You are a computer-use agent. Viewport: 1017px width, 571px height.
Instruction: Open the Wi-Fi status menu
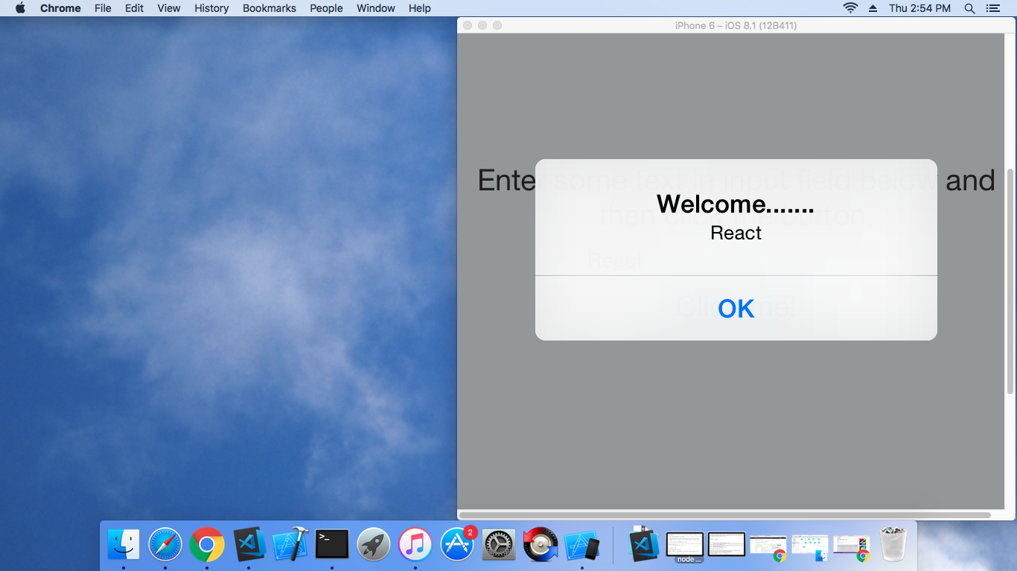pyautogui.click(x=850, y=8)
